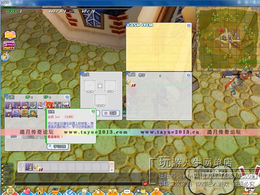Click the EP 0 counter in skills panel
The height and width of the screenshot is (195, 260).
coord(47,97)
